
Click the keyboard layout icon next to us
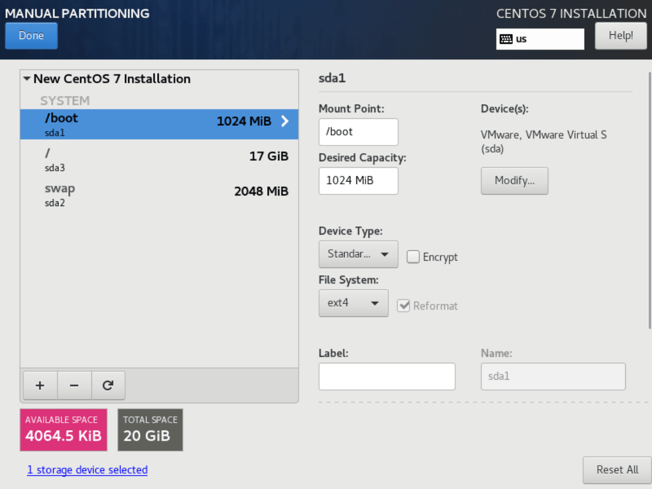pos(506,39)
